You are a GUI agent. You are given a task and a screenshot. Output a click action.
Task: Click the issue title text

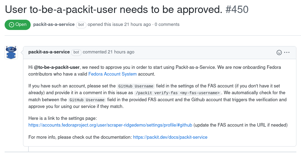coord(114,10)
